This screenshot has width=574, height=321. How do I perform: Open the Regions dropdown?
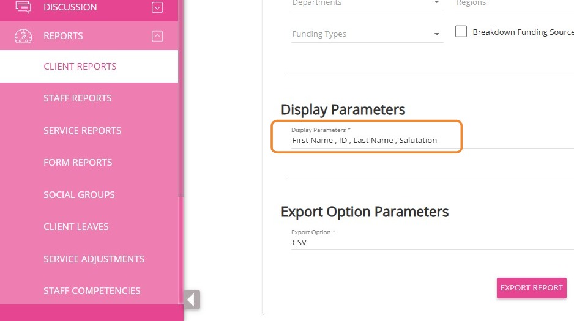point(514,4)
